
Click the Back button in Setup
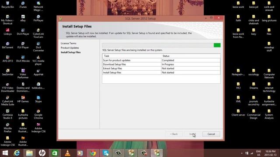click(x=174, y=134)
